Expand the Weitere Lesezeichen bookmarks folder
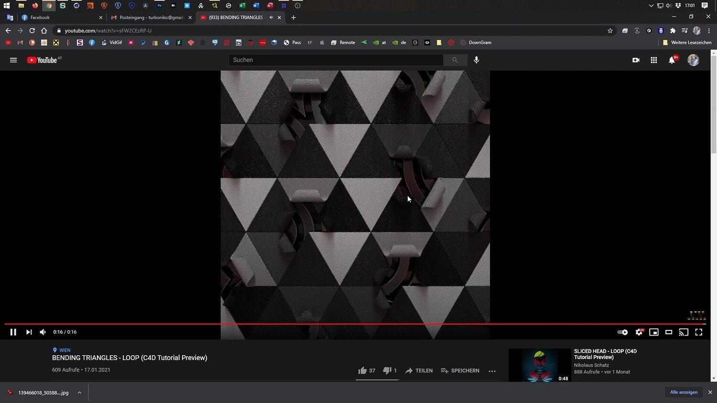This screenshot has width=717, height=403. pos(687,42)
